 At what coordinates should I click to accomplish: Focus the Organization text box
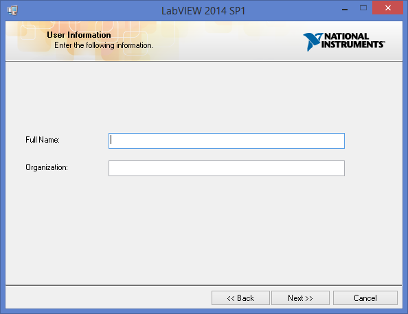(x=227, y=168)
